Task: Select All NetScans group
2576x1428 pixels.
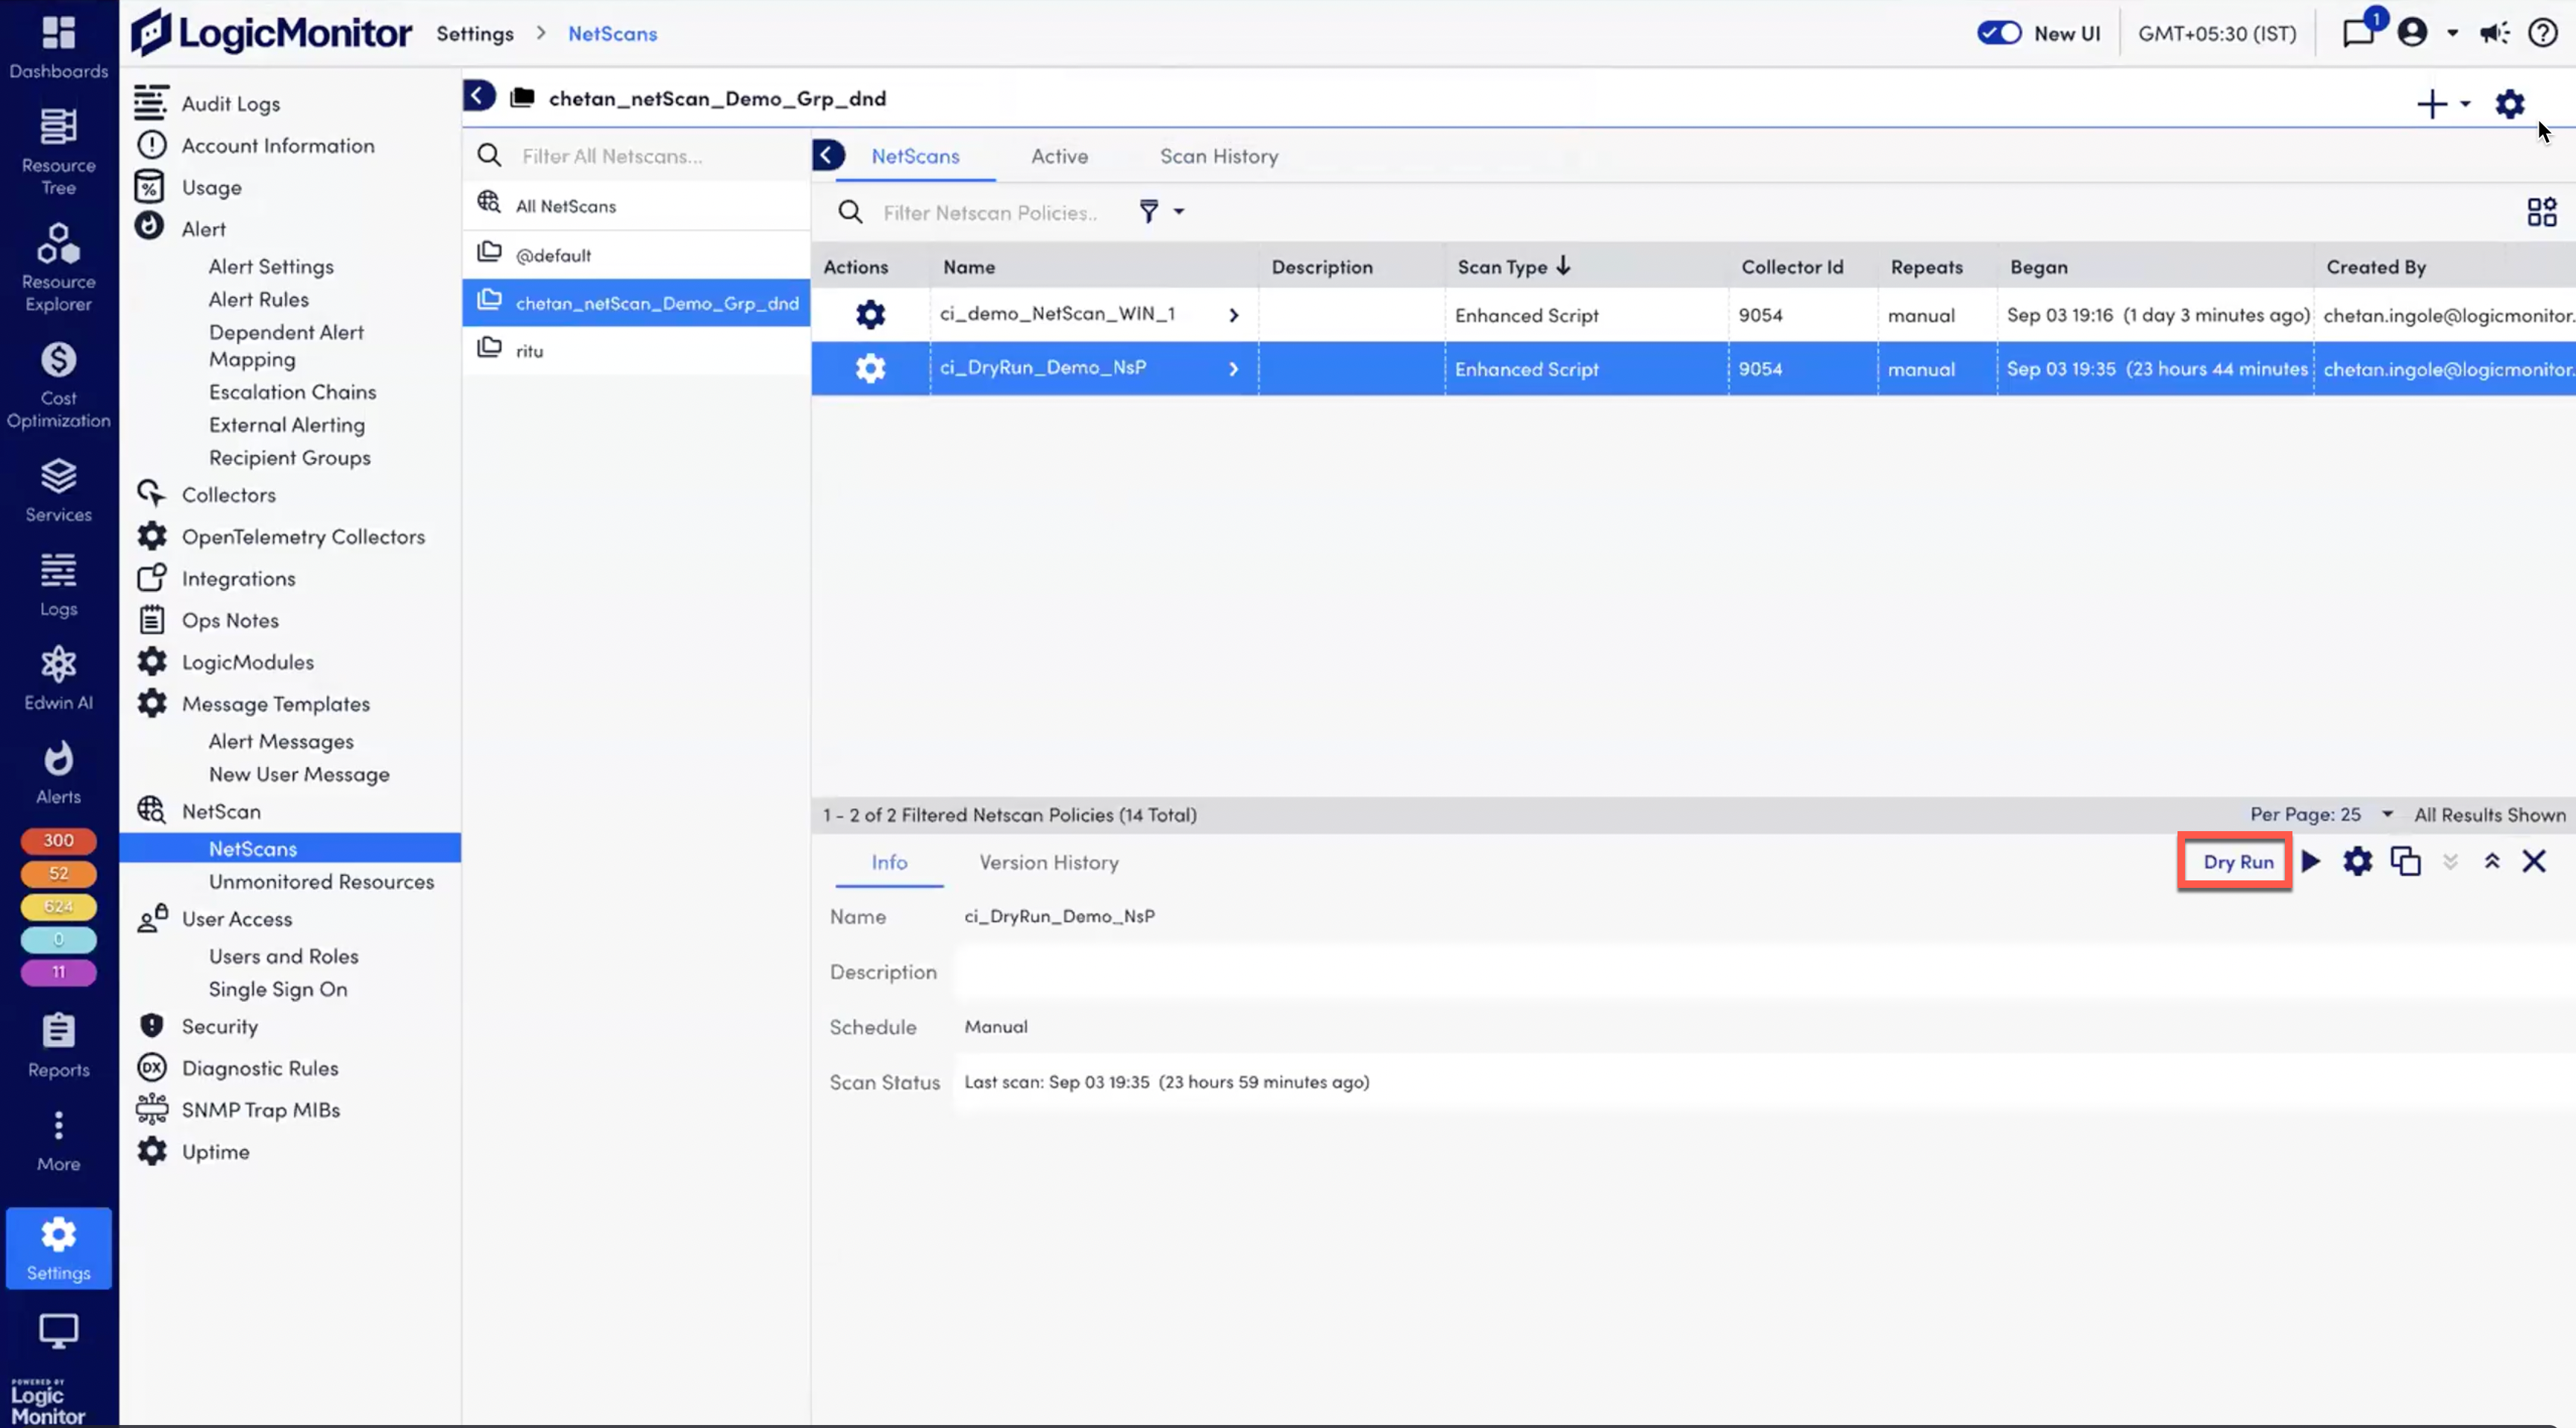Action: (x=636, y=206)
